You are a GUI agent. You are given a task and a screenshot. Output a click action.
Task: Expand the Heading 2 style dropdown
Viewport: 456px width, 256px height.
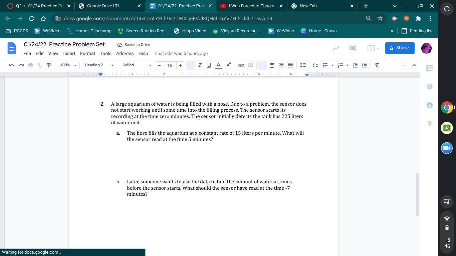(x=99, y=65)
